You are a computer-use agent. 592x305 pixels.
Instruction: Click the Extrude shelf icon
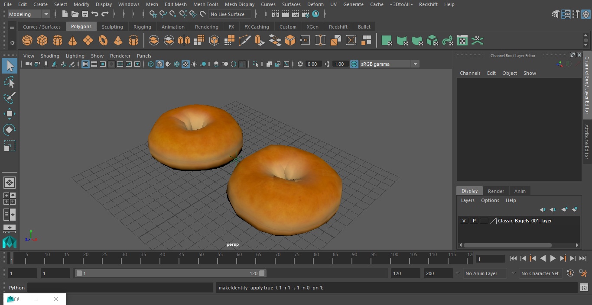tap(260, 41)
